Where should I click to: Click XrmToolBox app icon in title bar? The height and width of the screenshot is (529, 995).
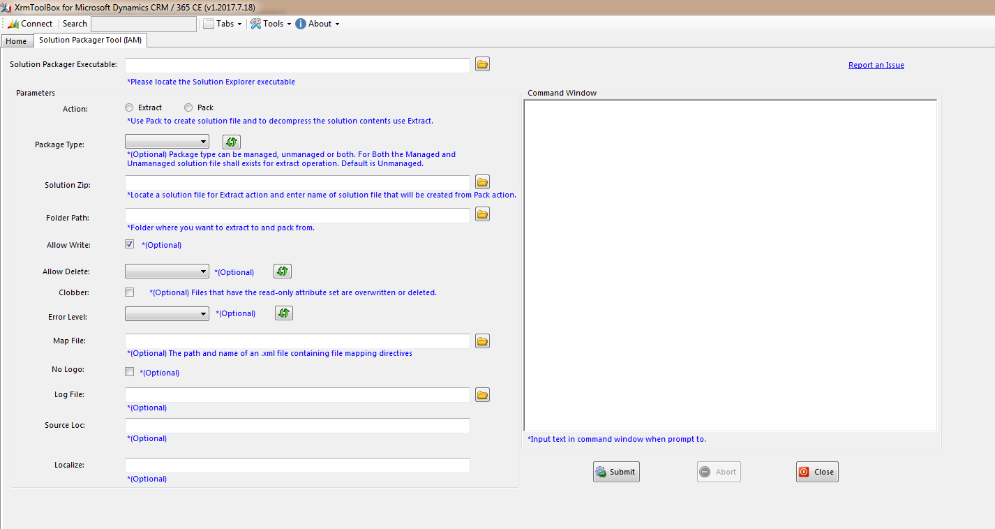(6, 7)
